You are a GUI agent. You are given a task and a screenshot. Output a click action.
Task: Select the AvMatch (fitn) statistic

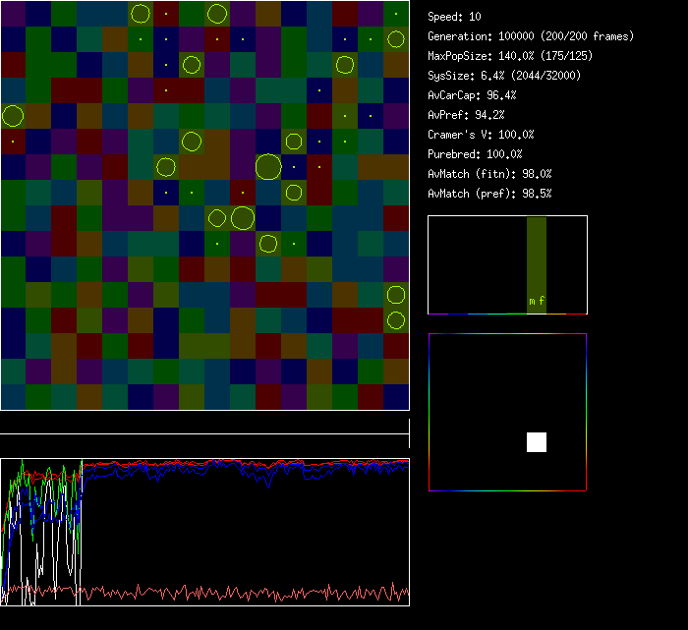489,174
